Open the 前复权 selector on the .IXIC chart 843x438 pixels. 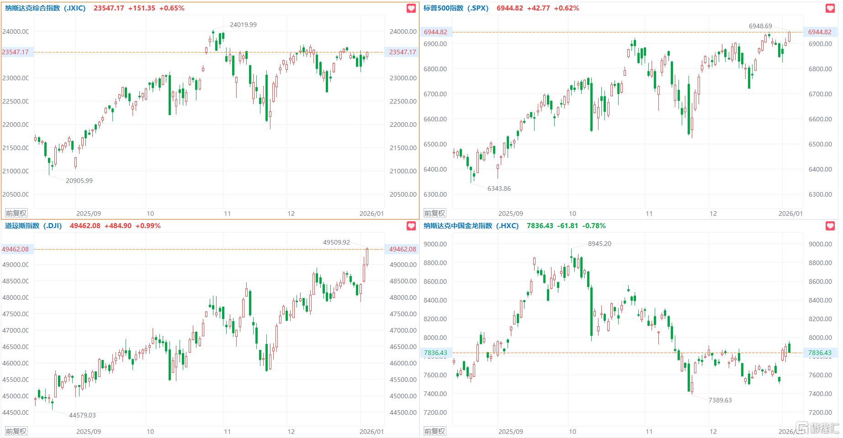tap(16, 213)
